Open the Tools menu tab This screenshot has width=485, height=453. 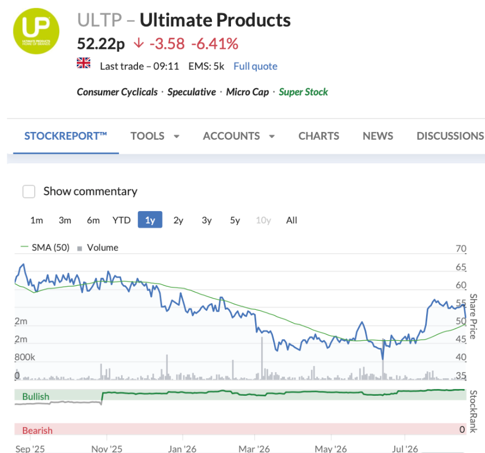147,136
